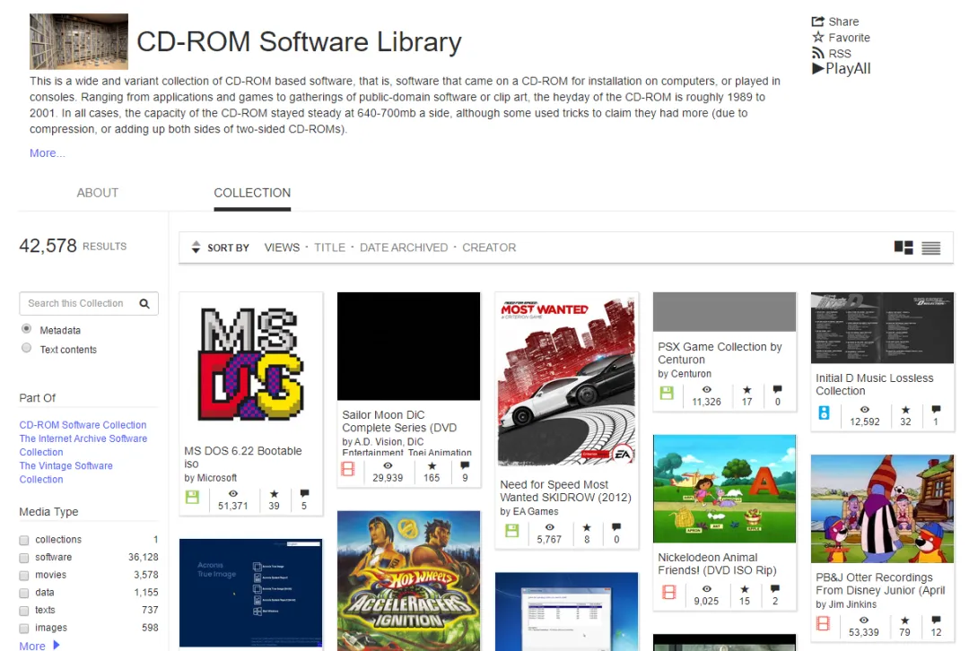Open Need for Speed Most Wanted cover thumbnail
This screenshot has width=969, height=651.
(567, 378)
